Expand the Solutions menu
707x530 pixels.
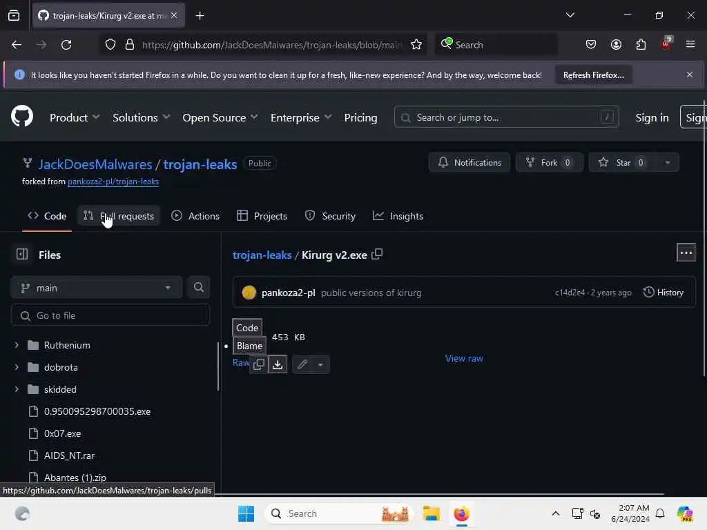[141, 117]
